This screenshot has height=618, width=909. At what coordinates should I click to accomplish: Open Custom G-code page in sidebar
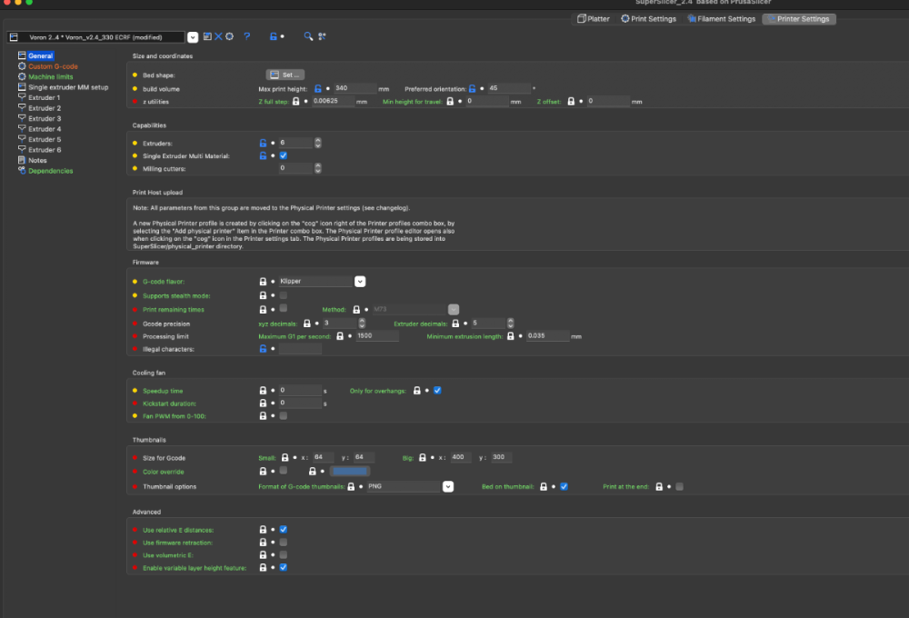(x=53, y=66)
